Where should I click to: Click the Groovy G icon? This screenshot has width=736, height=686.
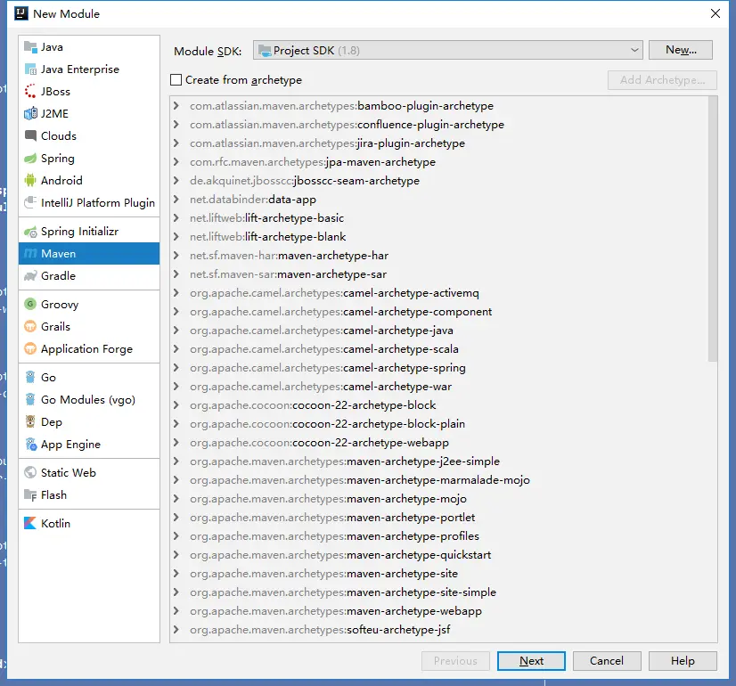(x=30, y=304)
